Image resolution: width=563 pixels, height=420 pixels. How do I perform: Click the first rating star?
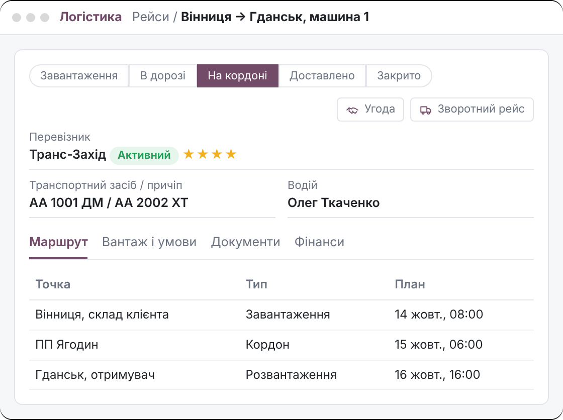(x=189, y=154)
